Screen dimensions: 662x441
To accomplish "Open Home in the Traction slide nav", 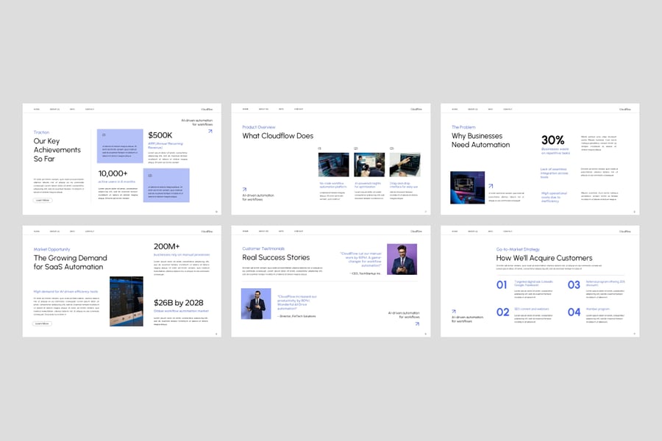I will [36, 109].
